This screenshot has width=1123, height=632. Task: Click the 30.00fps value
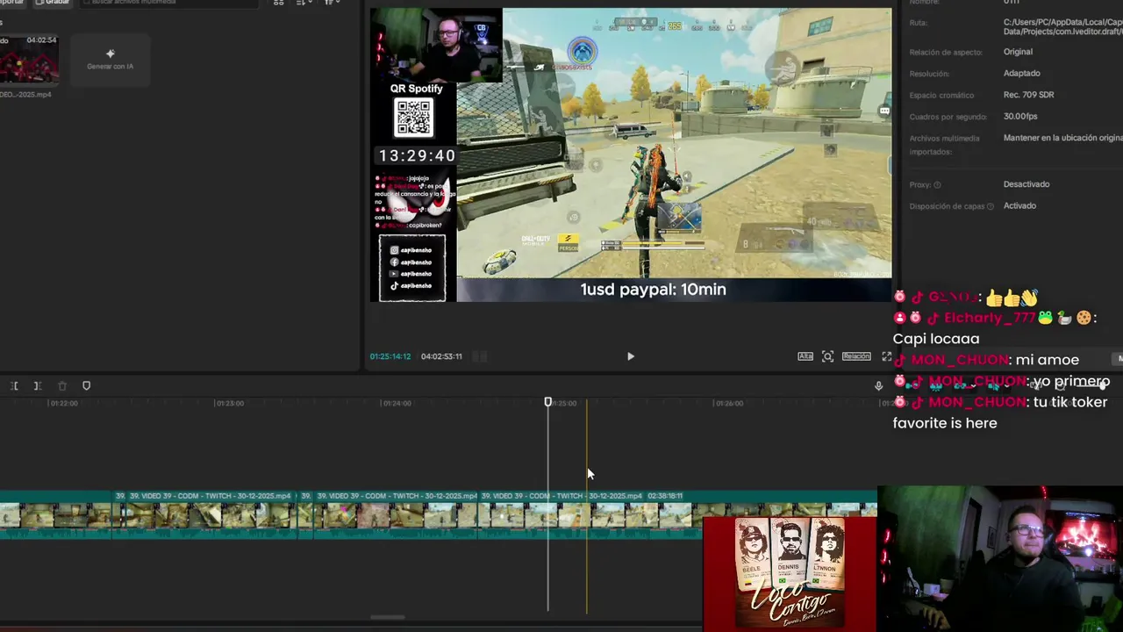(1020, 116)
